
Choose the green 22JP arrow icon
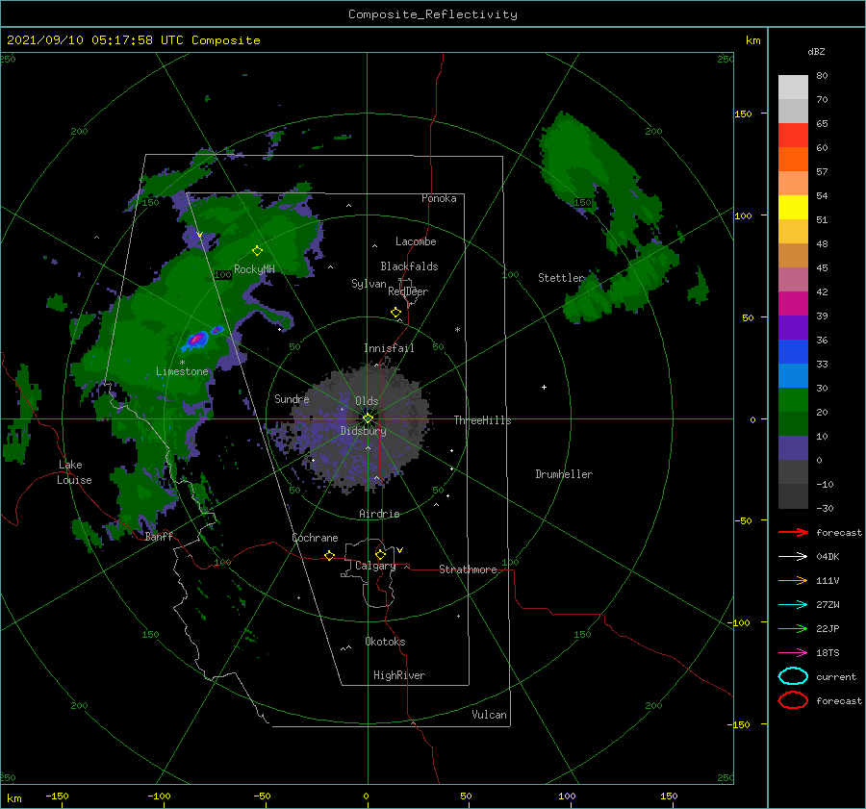793,628
